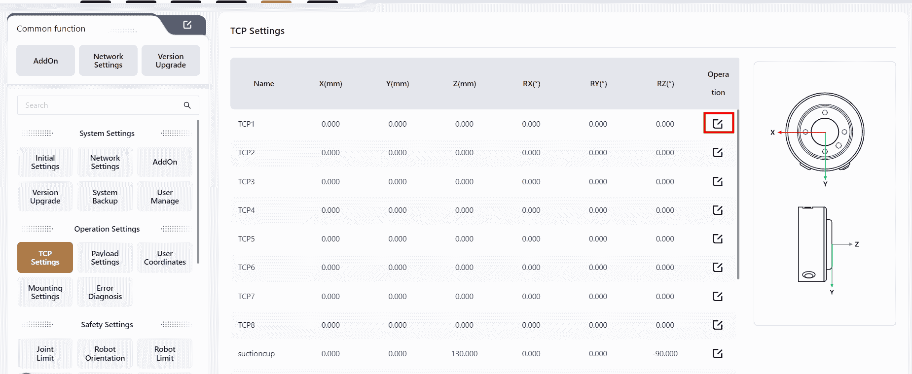Open Payload Settings
Screen dimensions: 912x374
(x=105, y=258)
